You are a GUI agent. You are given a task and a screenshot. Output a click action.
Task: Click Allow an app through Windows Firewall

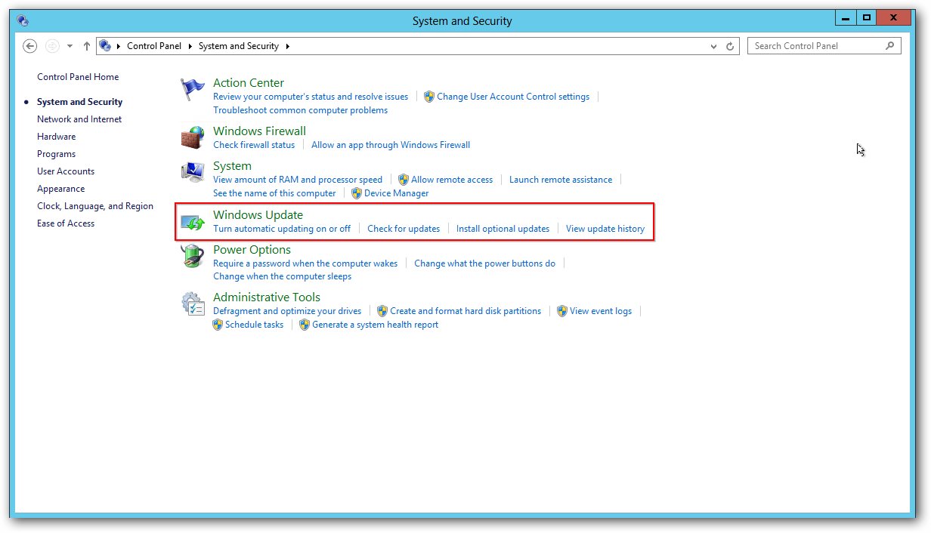coord(391,145)
